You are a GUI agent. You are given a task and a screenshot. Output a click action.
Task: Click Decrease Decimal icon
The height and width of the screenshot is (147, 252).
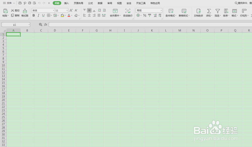click(x=160, y=15)
